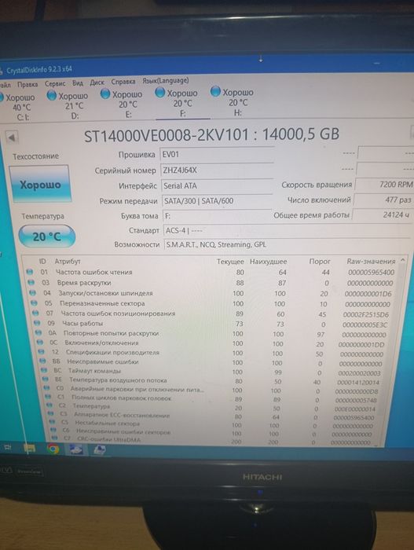Open Chrome from the taskbar
The height and width of the screenshot is (550, 414).
[53, 449]
